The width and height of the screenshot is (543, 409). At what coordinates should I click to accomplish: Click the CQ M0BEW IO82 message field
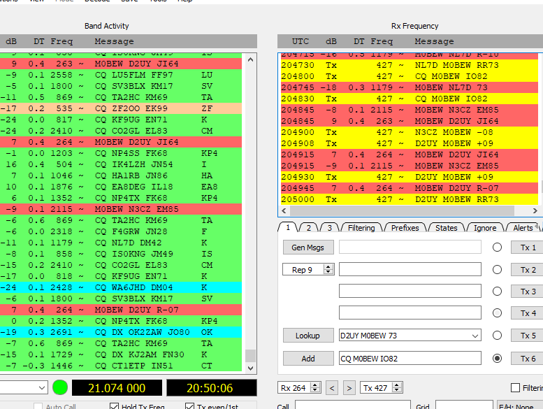tap(410, 359)
